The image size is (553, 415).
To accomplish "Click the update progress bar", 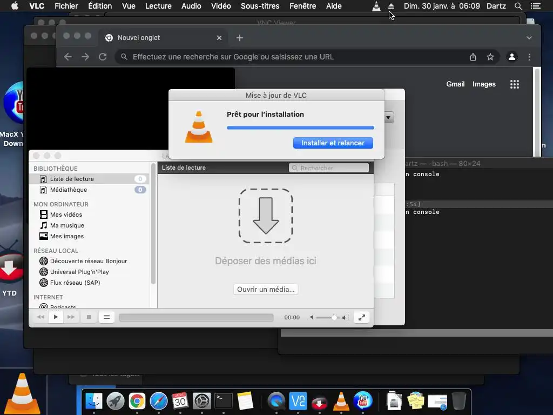I will point(300,128).
